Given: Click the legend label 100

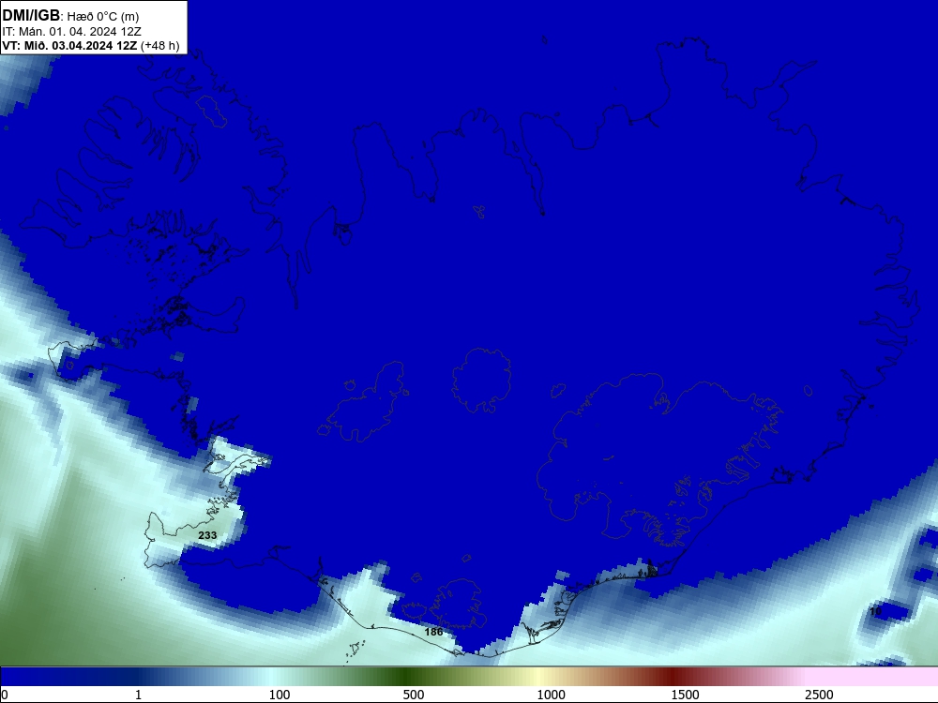Looking at the screenshot, I should point(280,695).
